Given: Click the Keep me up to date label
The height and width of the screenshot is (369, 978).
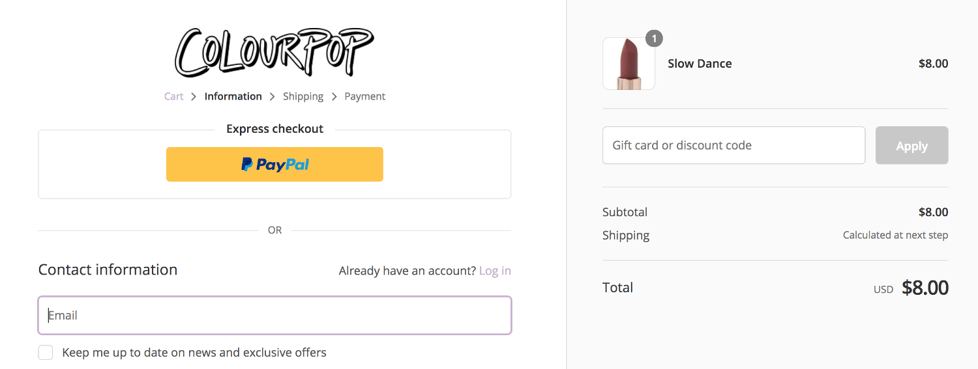Looking at the screenshot, I should pos(194,353).
